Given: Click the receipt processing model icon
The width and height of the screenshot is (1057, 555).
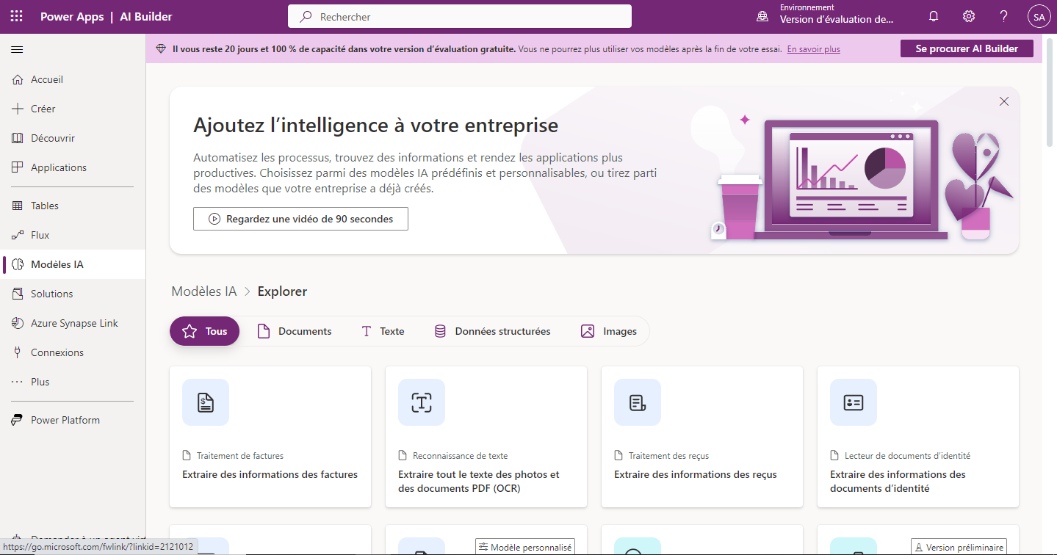Looking at the screenshot, I should (x=638, y=402).
